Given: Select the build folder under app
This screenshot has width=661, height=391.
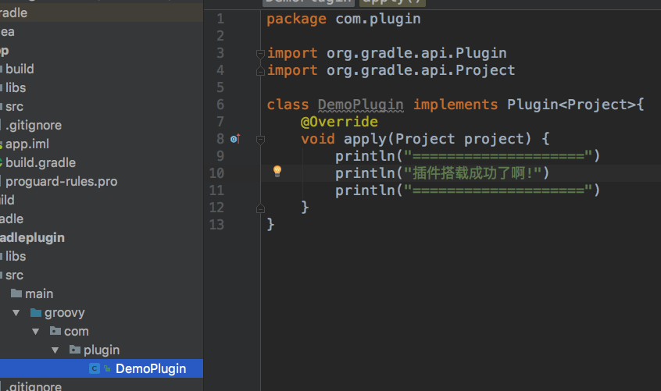Looking at the screenshot, I should coord(20,69).
